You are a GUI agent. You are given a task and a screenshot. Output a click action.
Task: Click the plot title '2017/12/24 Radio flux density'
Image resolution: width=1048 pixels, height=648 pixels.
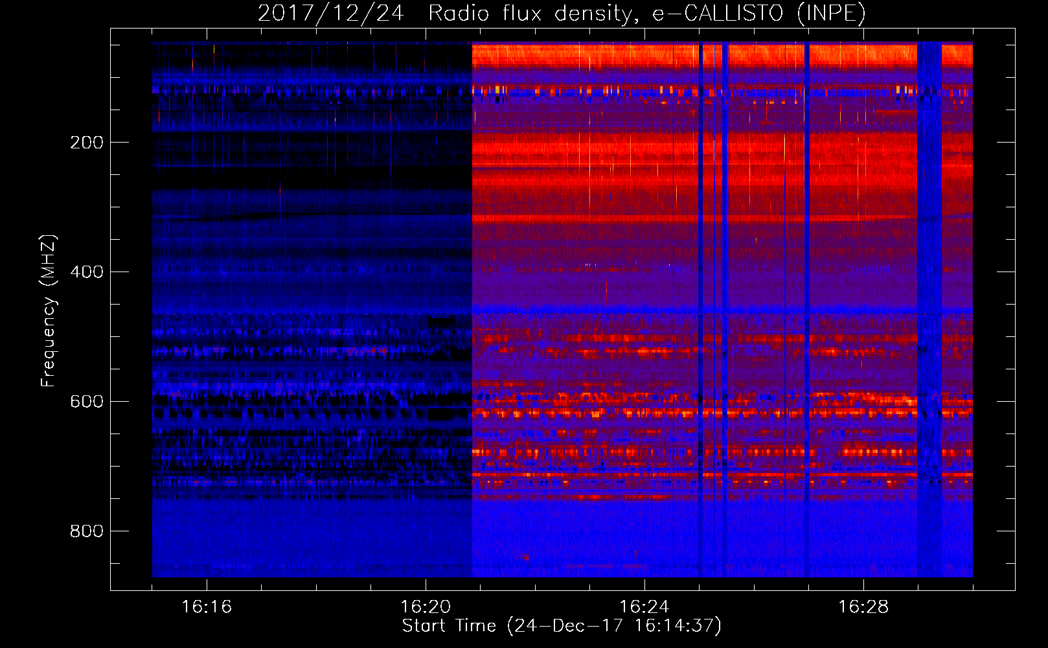[x=562, y=14]
